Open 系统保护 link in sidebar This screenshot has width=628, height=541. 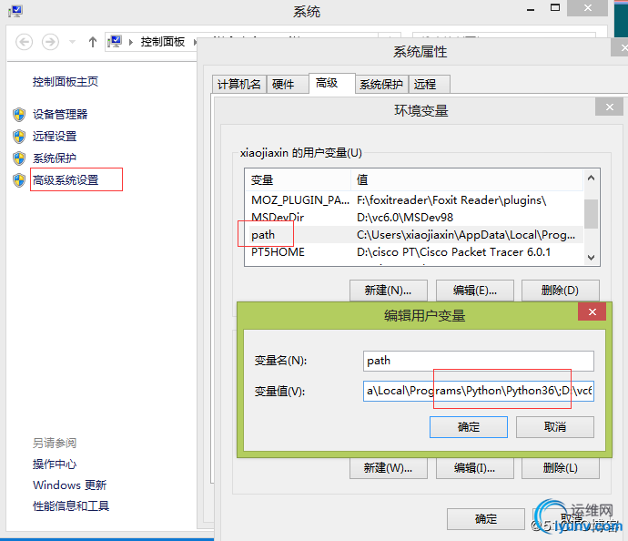coord(55,158)
